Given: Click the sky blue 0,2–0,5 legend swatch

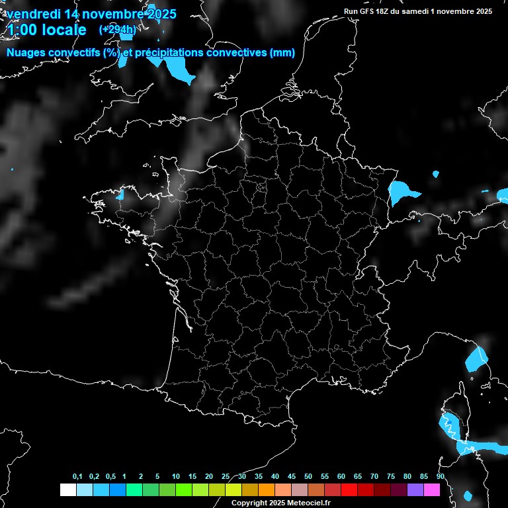Looking at the screenshot, I should click(101, 489).
